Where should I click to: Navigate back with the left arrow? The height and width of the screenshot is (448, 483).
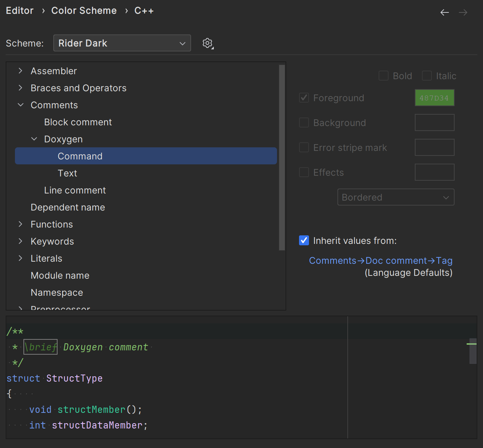click(x=444, y=12)
